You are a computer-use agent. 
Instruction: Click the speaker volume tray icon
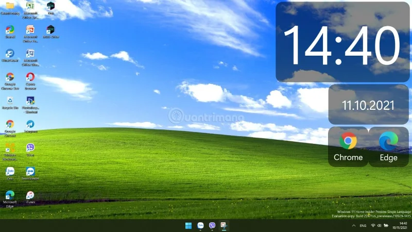[379, 226]
